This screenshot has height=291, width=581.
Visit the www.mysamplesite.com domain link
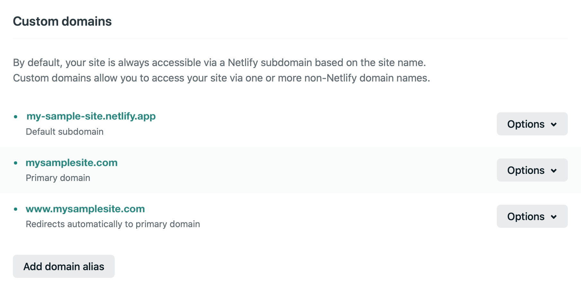[x=85, y=209]
